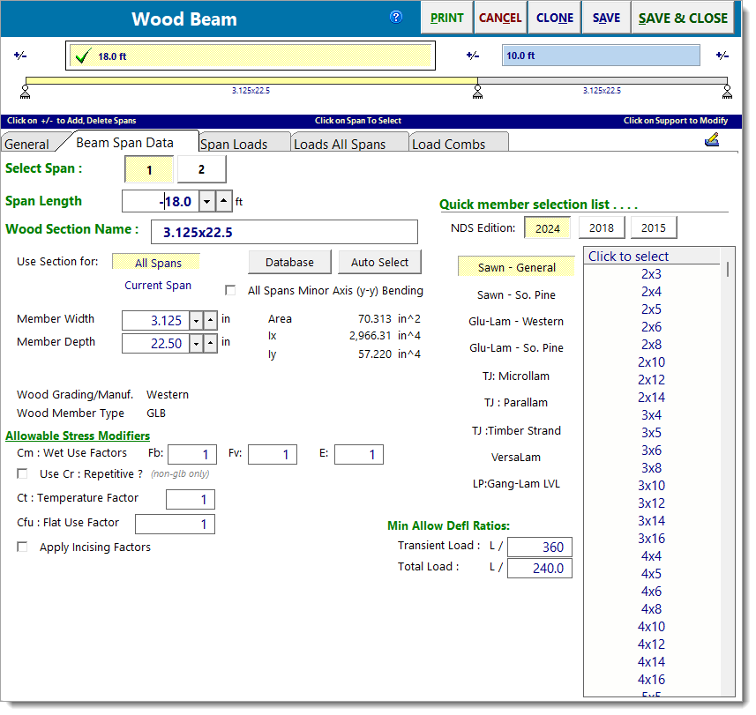Click SAVE & CLOSE button
The image size is (756, 715).
[683, 18]
